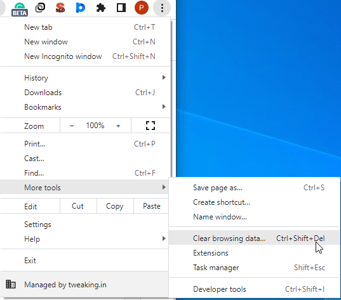The width and height of the screenshot is (341, 300).
Task: Select Name window... in submenu
Action: 255,217
